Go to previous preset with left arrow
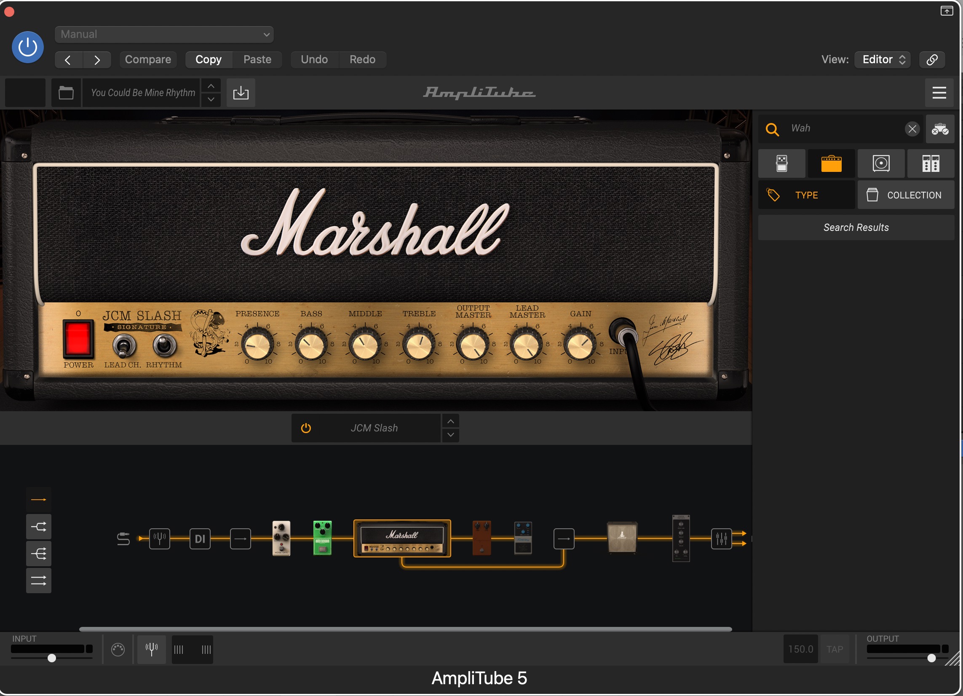963x696 pixels. click(68, 60)
